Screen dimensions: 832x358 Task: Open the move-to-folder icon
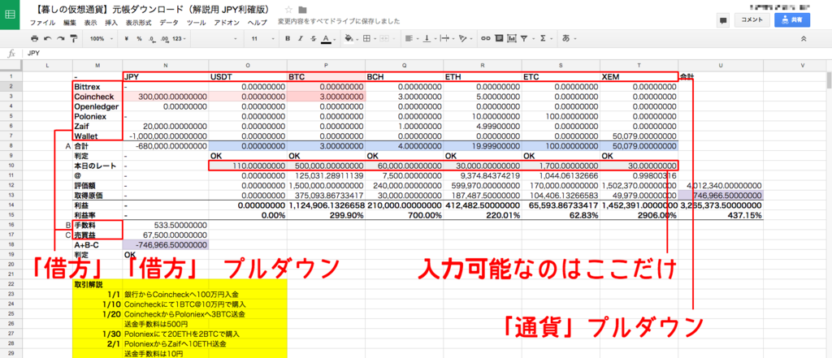point(302,10)
